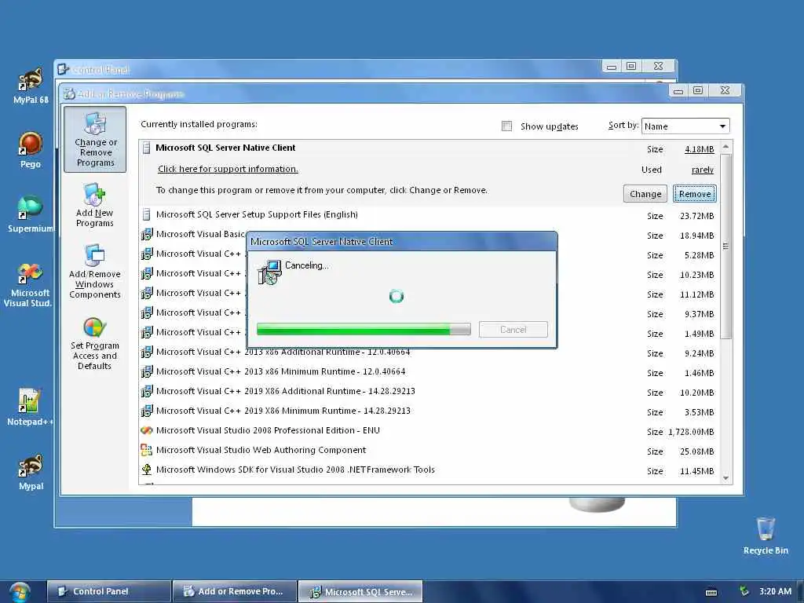Click the Control Panel window title bar
Screen dimensions: 804x603
pos(328,68)
